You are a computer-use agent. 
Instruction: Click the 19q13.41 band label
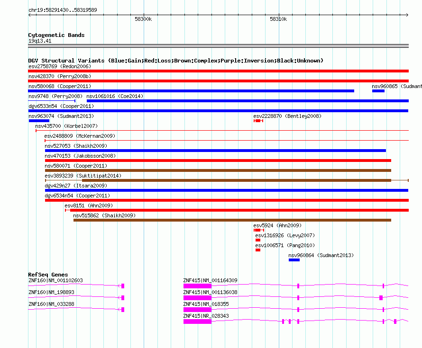(x=40, y=41)
